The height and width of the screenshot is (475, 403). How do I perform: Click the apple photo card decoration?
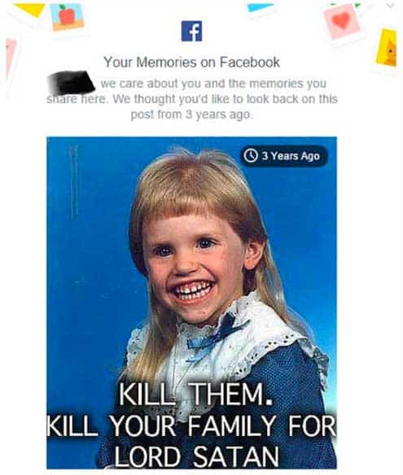coord(67,16)
